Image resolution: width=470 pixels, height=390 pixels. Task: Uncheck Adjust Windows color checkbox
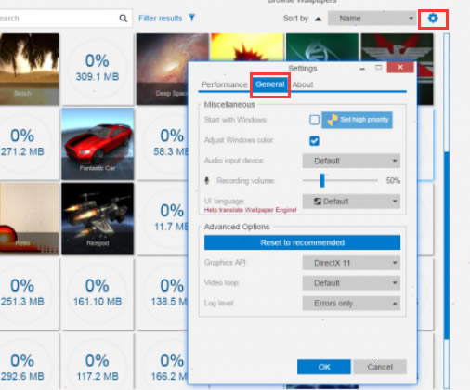(314, 141)
